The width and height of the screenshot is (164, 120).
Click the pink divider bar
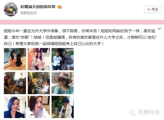tap(82, 22)
